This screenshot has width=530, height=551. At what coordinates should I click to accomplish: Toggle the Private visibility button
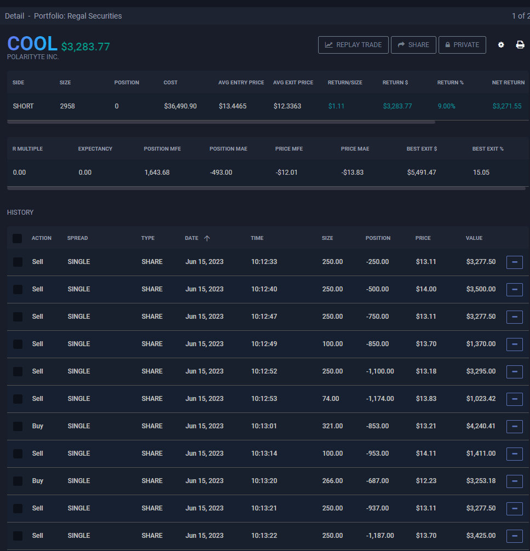(462, 45)
